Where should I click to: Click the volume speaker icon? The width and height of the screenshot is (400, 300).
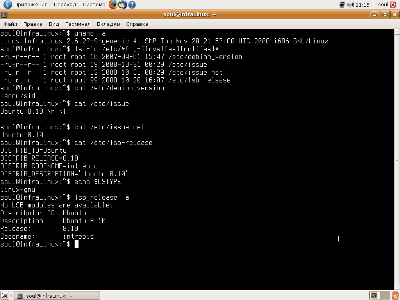[x=350, y=5]
